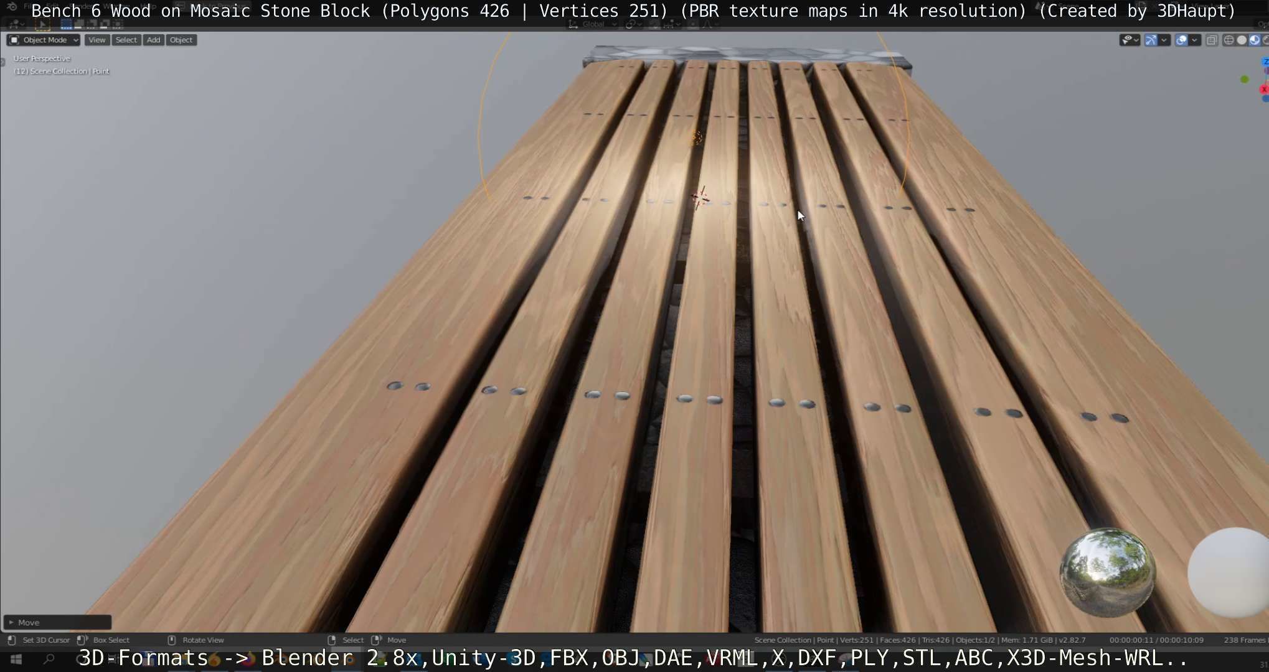Click the HDRI chrome preview sphere
Viewport: 1269px width, 672px height.
pos(1108,572)
